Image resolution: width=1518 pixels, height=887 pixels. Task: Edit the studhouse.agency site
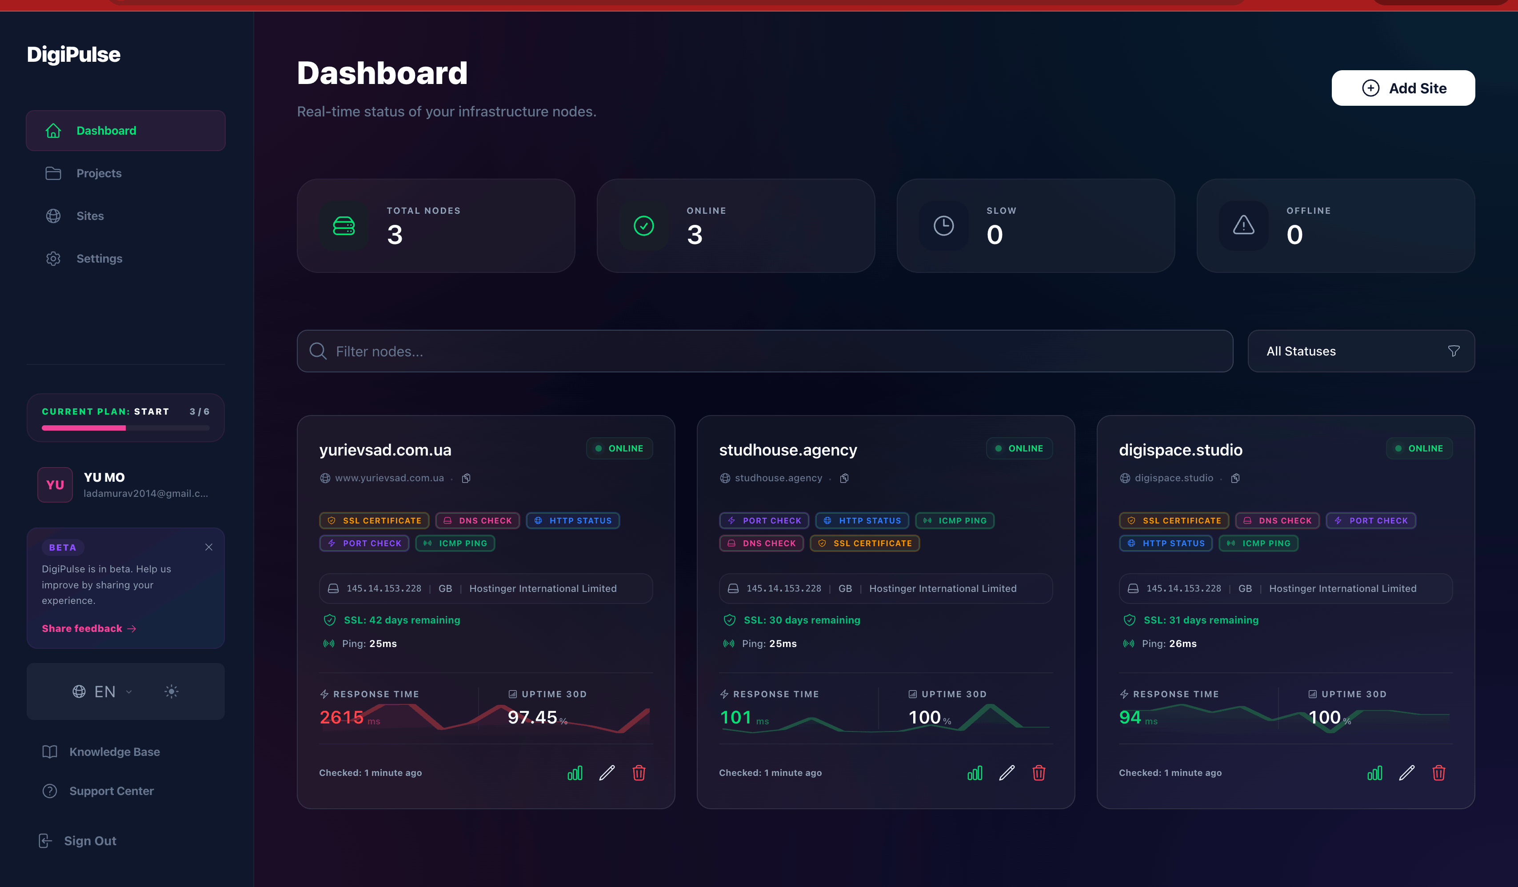1007,772
